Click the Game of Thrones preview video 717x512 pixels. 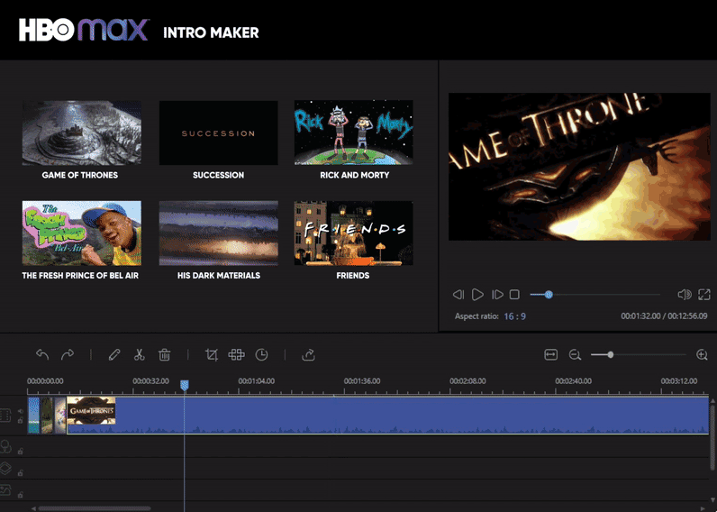coord(579,167)
